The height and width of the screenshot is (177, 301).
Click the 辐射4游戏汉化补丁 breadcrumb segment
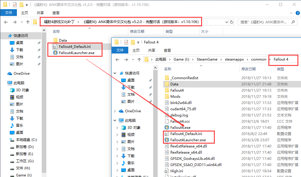[x=59, y=22]
